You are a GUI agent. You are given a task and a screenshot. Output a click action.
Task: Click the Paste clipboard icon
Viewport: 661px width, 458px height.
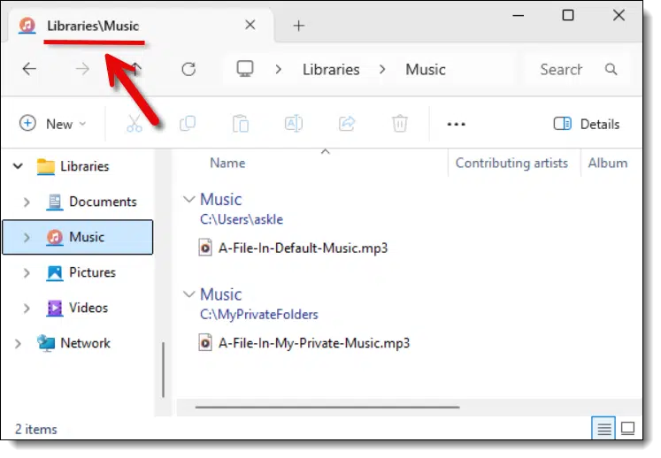pyautogui.click(x=241, y=124)
